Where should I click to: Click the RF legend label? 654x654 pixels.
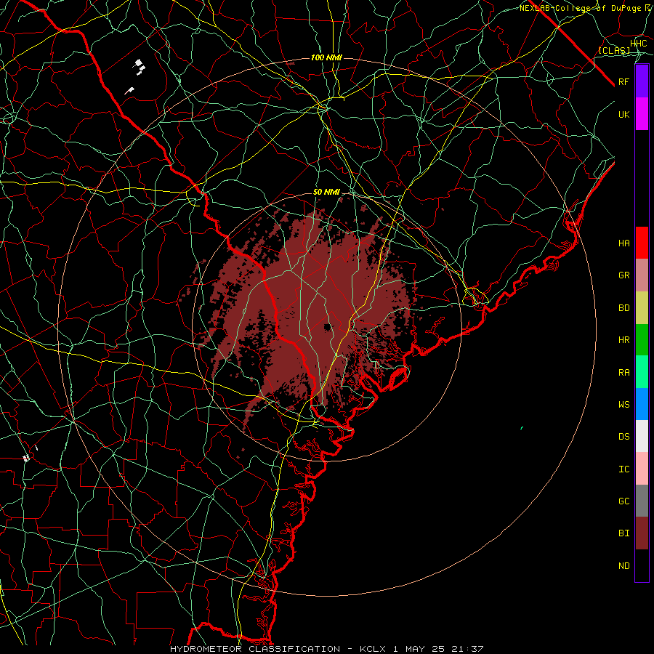pyautogui.click(x=624, y=81)
